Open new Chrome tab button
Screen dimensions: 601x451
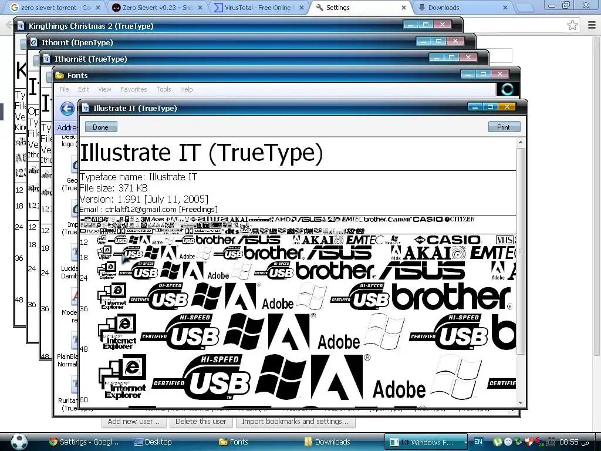tap(524, 8)
